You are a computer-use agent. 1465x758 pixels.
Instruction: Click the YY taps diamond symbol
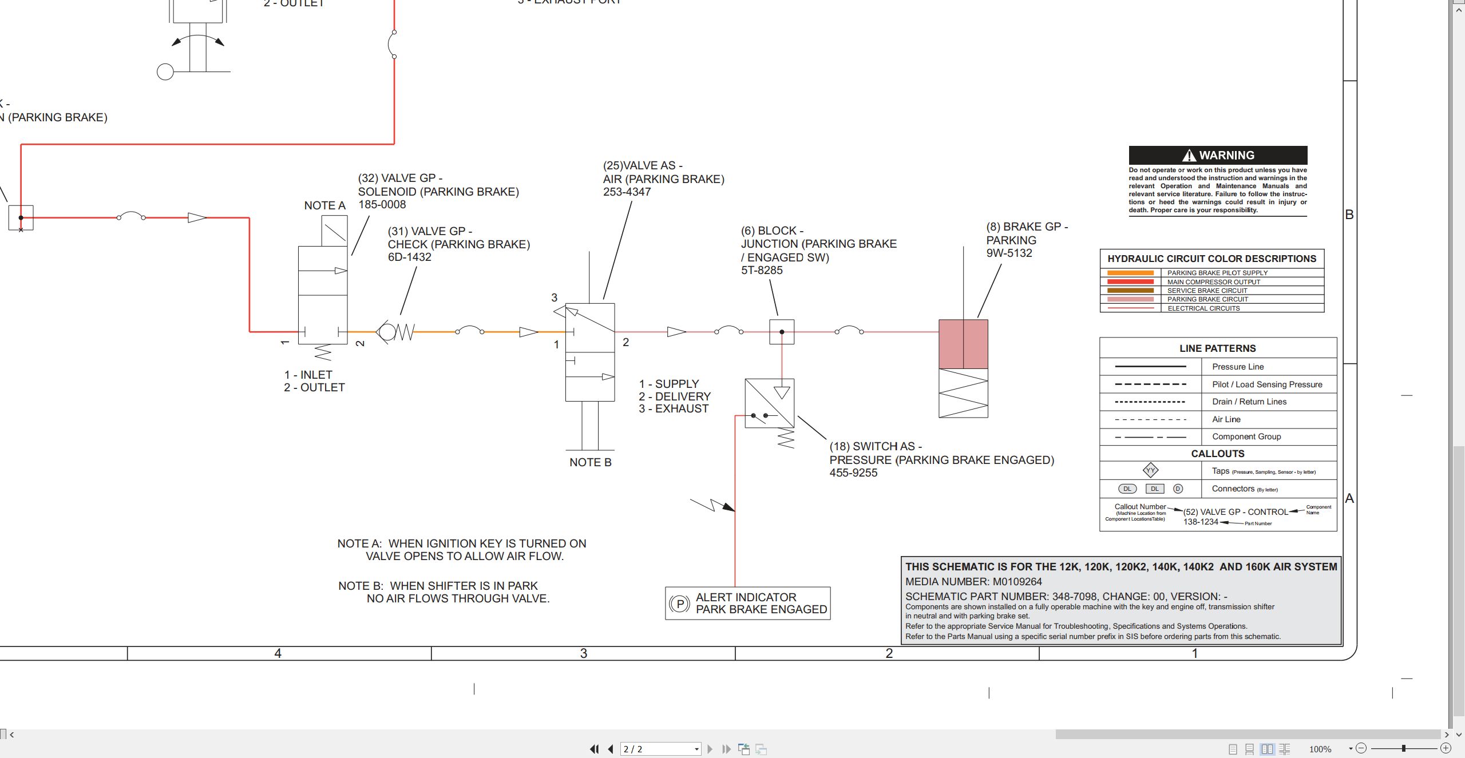1150,470
